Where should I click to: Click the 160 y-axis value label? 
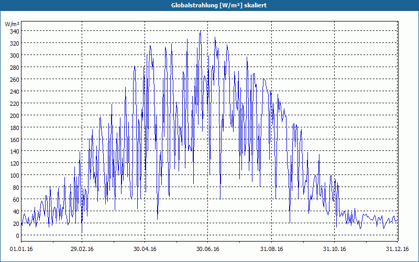click(15, 139)
